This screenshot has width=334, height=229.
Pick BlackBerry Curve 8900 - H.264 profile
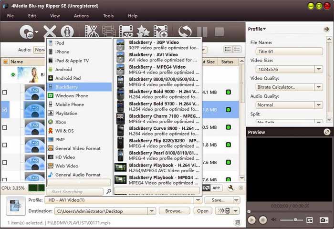[x=157, y=131]
